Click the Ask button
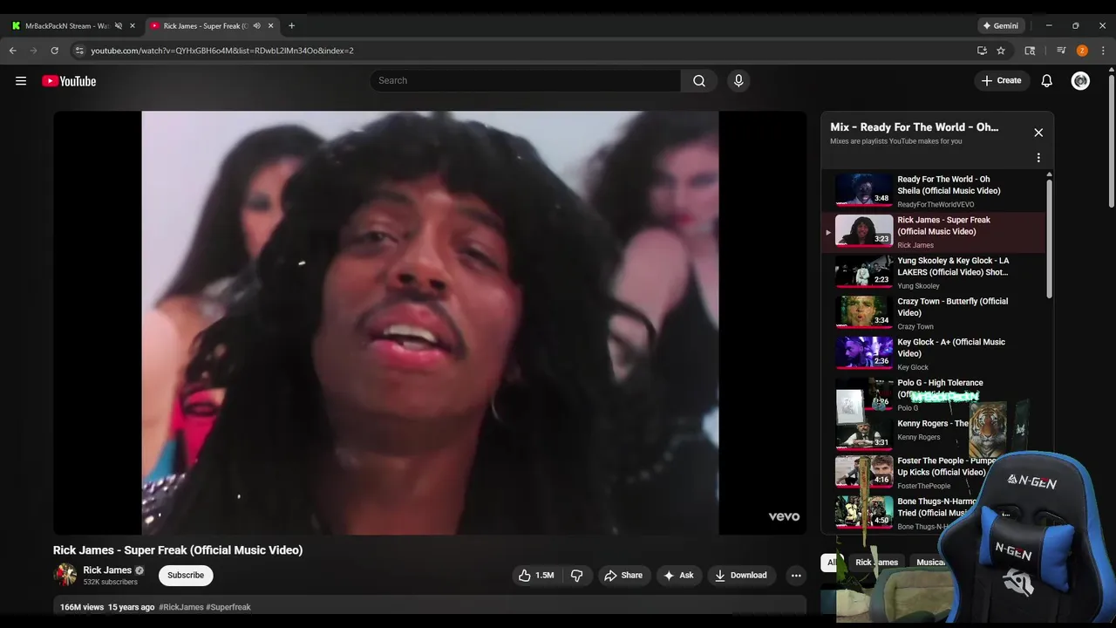 pyautogui.click(x=678, y=576)
